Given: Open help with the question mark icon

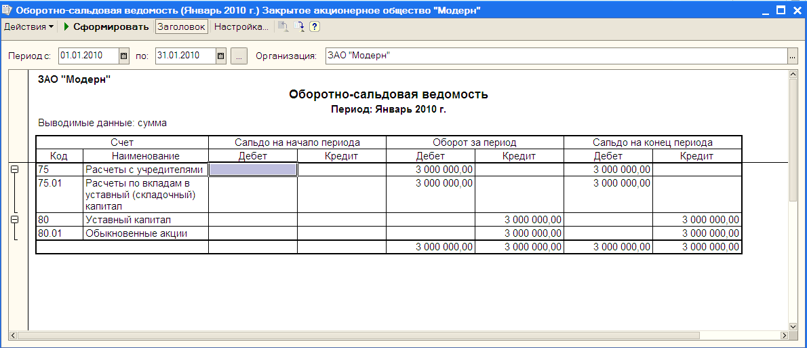Looking at the screenshot, I should pos(315,26).
